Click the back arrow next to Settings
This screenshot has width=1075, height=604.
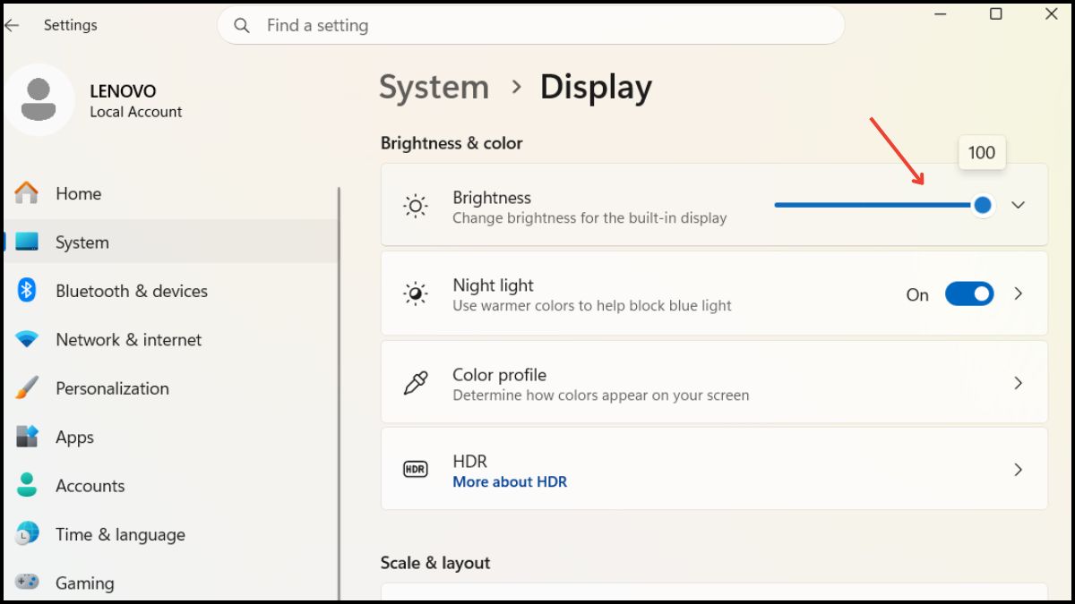12,25
